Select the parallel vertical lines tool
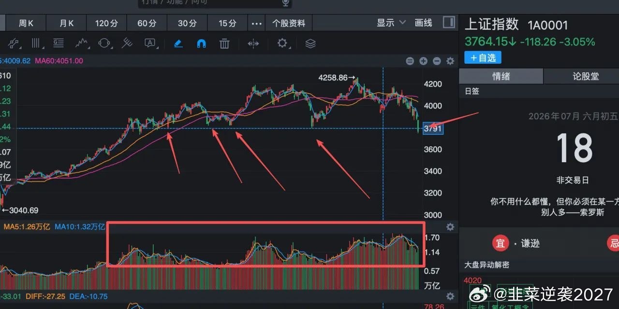The width and height of the screenshot is (619, 309). (36, 43)
